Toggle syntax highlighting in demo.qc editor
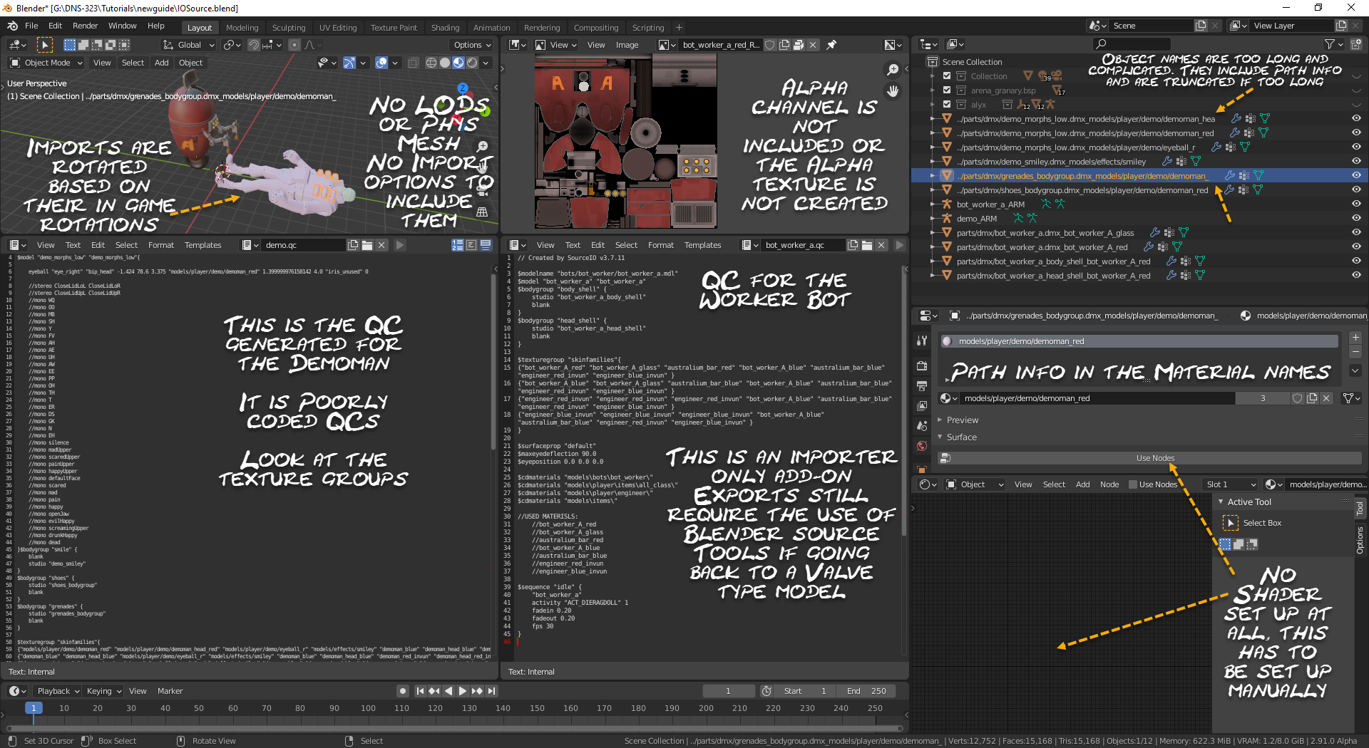The height and width of the screenshot is (748, 1369). [x=486, y=245]
